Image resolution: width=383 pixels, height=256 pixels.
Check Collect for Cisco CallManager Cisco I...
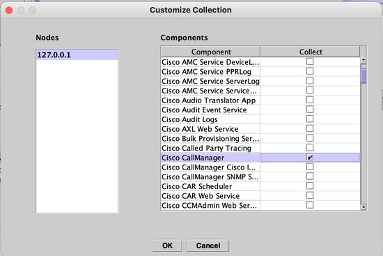coord(310,167)
